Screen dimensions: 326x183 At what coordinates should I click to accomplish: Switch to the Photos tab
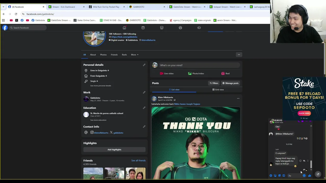103,55
